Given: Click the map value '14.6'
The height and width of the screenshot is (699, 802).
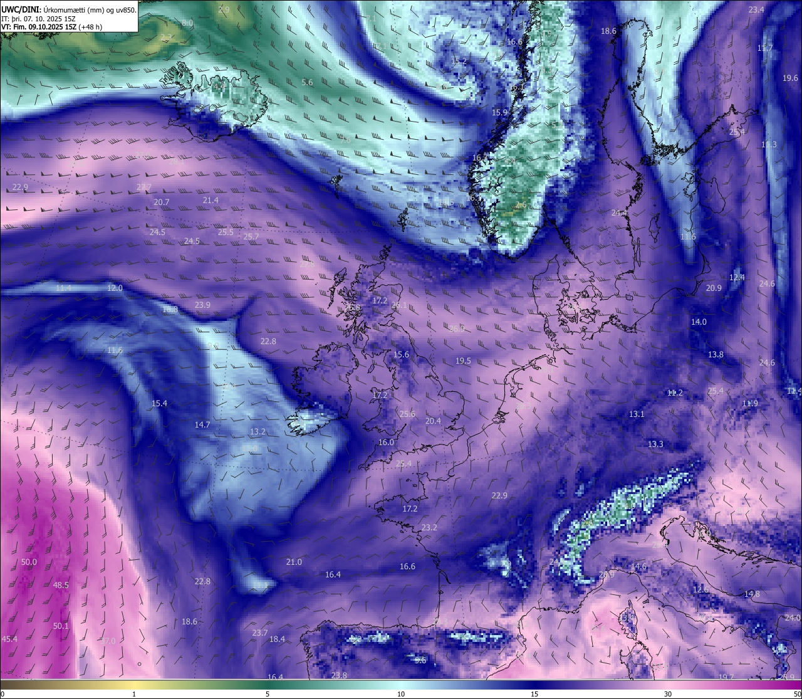Looking at the screenshot, I should (x=638, y=567).
